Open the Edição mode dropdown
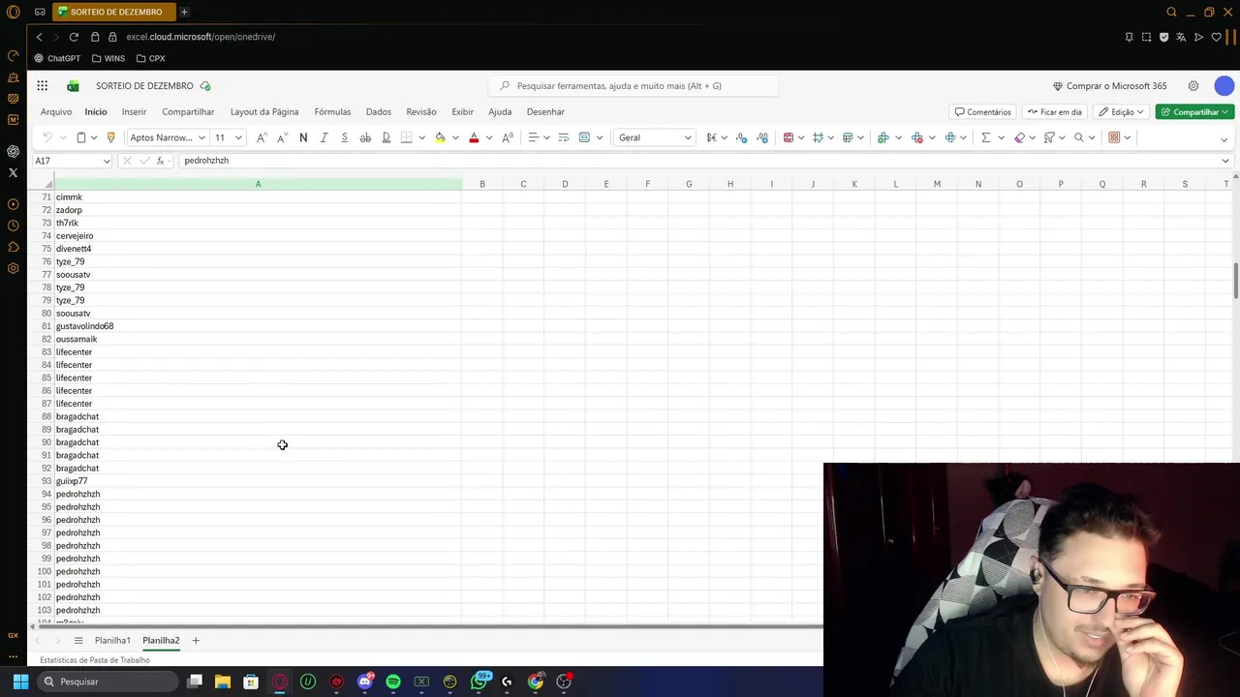Viewport: 1240px width, 697px height. pos(1122,112)
